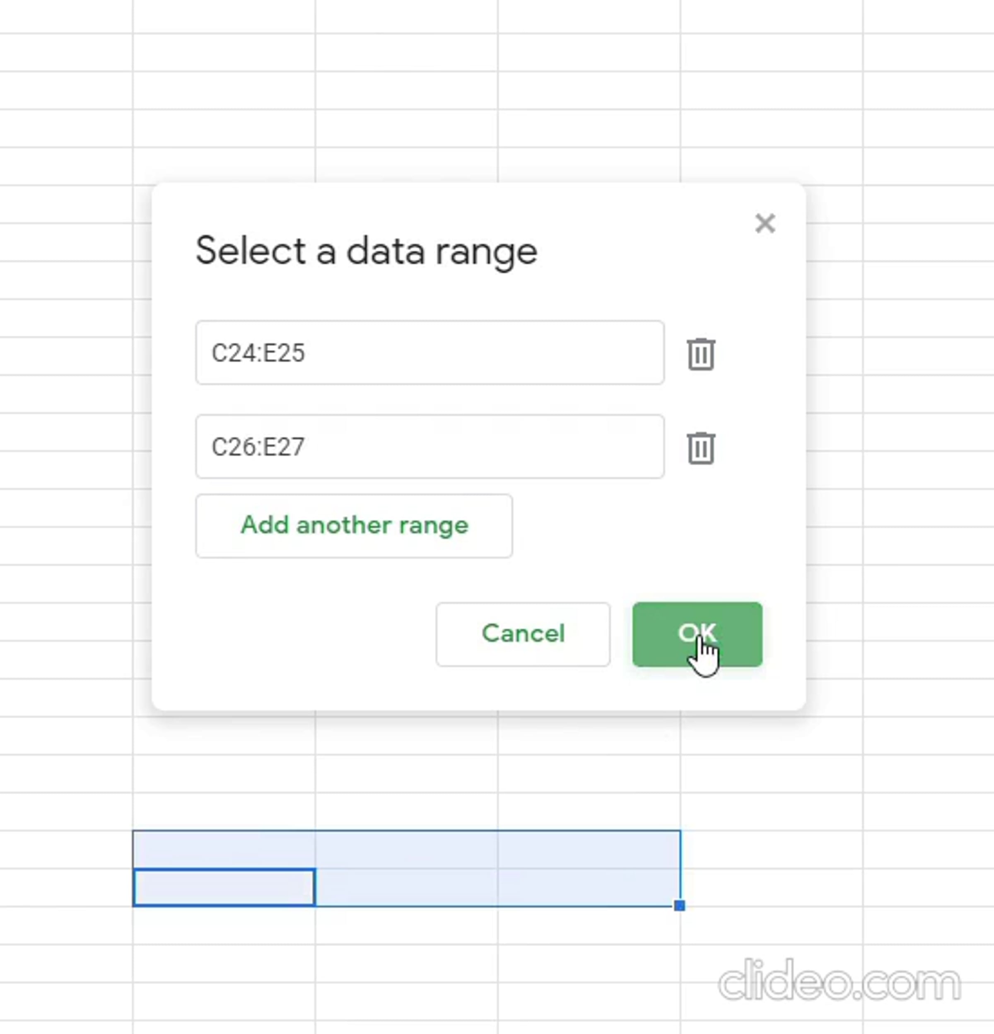
Task: Click the blue fill handle of the selection
Action: (680, 906)
